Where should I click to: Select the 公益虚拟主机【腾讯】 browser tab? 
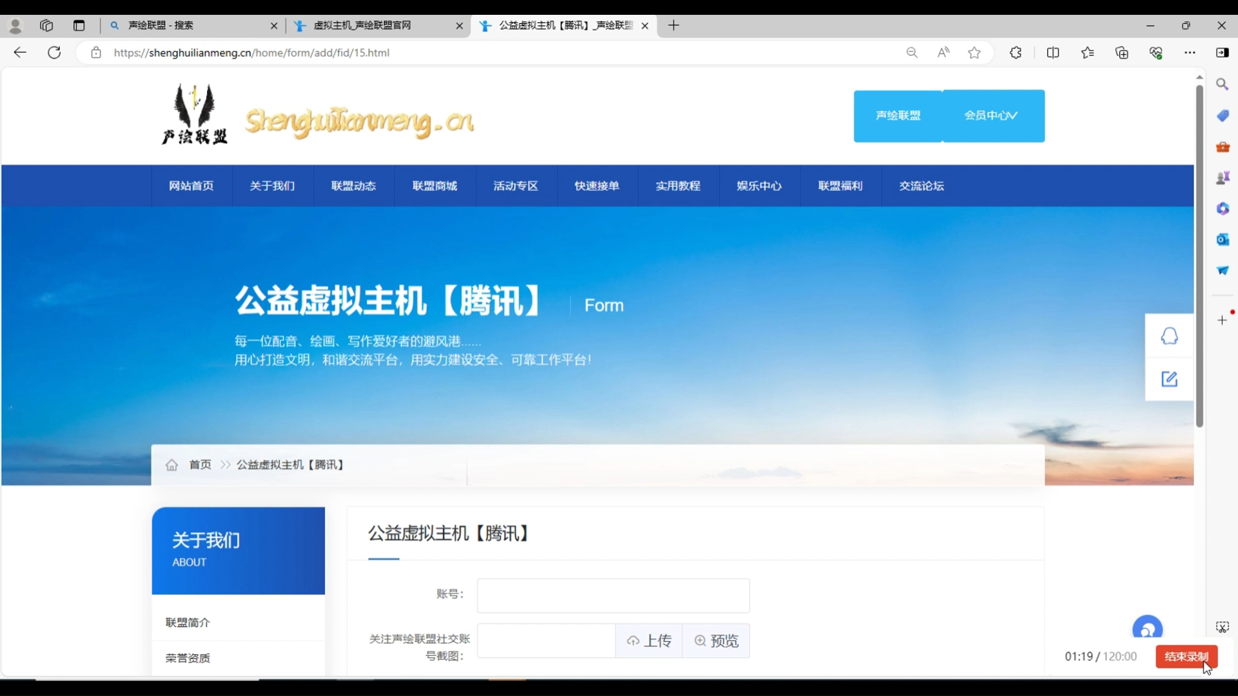(564, 26)
